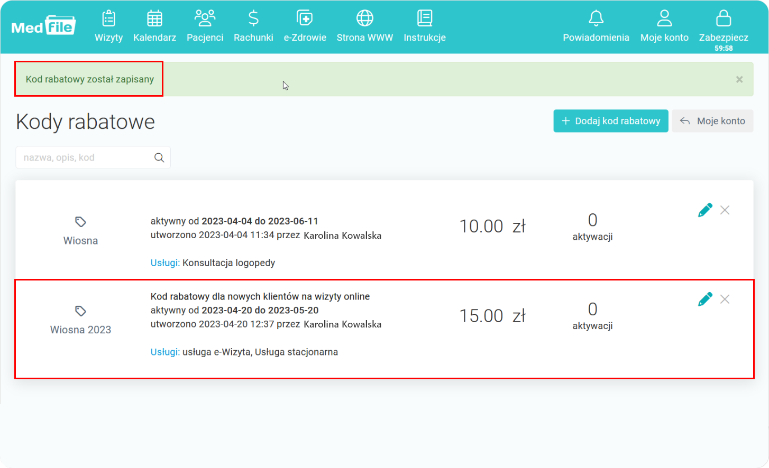Click the 15.00 zł amount
769x468 pixels.
[492, 315]
